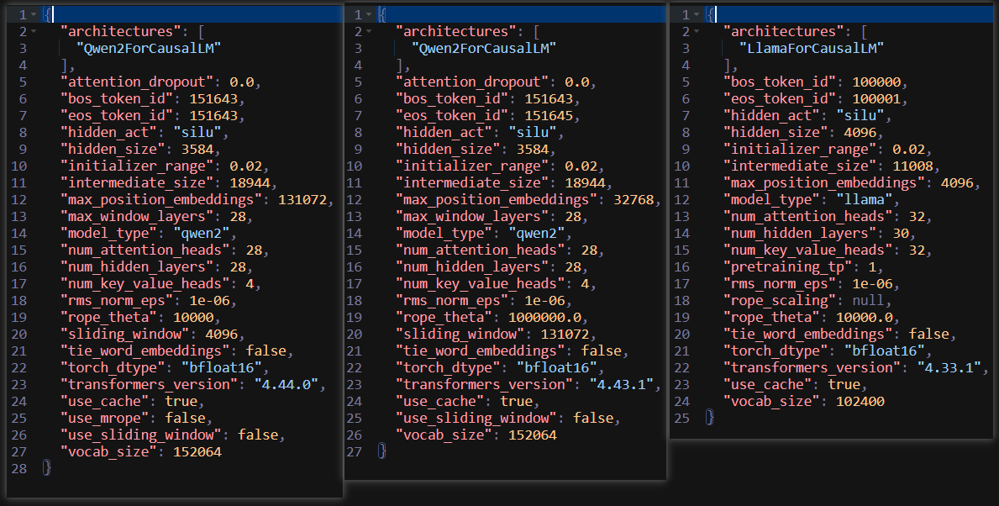Click the num_attention_heads value 32
This screenshot has width=999, height=506.
[916, 216]
